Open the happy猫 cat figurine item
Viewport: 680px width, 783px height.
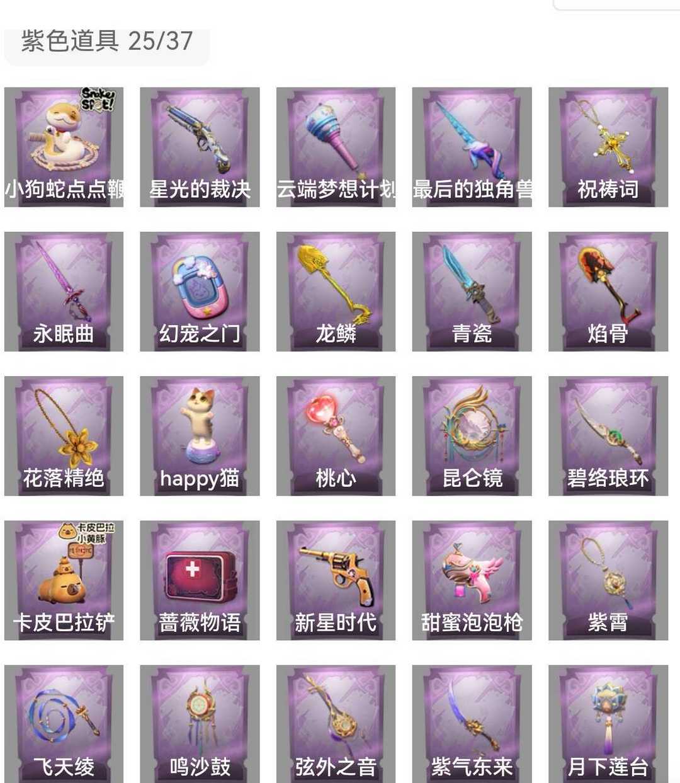(200, 436)
